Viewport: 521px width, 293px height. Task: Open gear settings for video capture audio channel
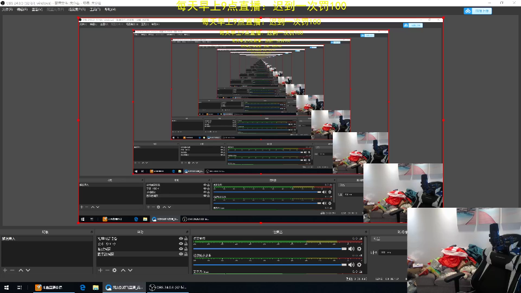tap(359, 265)
